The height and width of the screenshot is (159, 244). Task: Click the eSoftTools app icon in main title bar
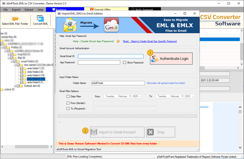tap(4, 3)
